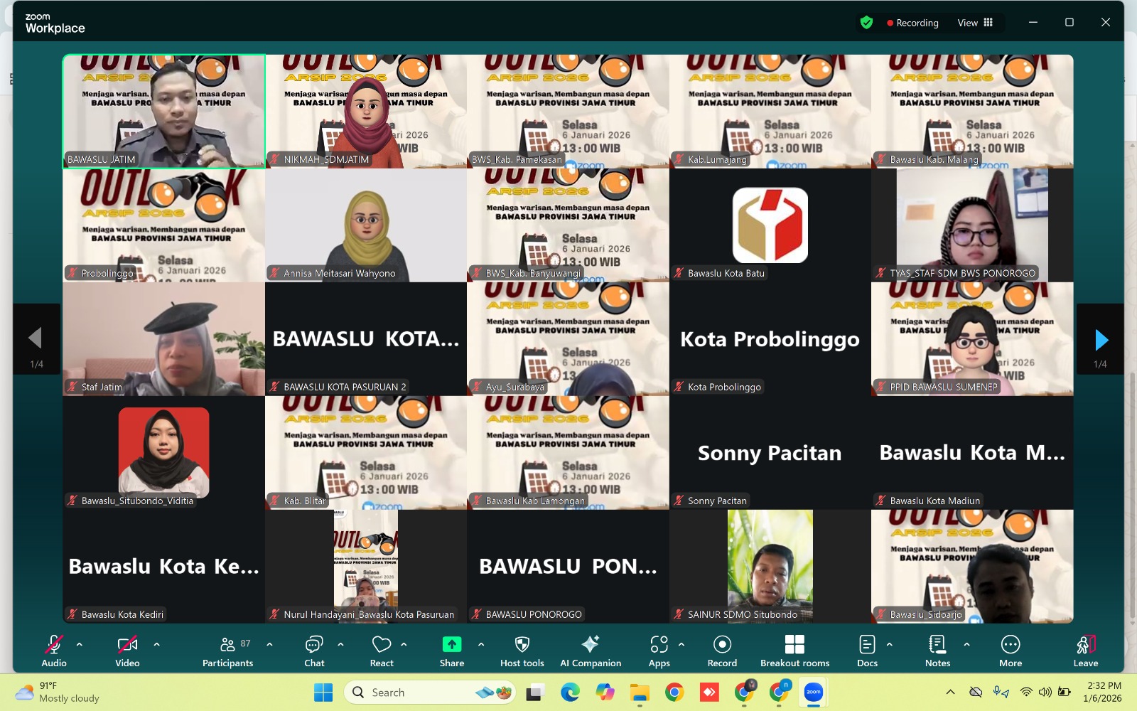1137x711 pixels.
Task: Click the Recording indicator
Action: (x=912, y=22)
